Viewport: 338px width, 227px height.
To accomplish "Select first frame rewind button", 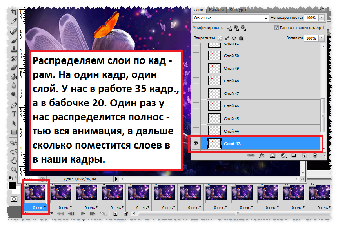I will (60, 213).
